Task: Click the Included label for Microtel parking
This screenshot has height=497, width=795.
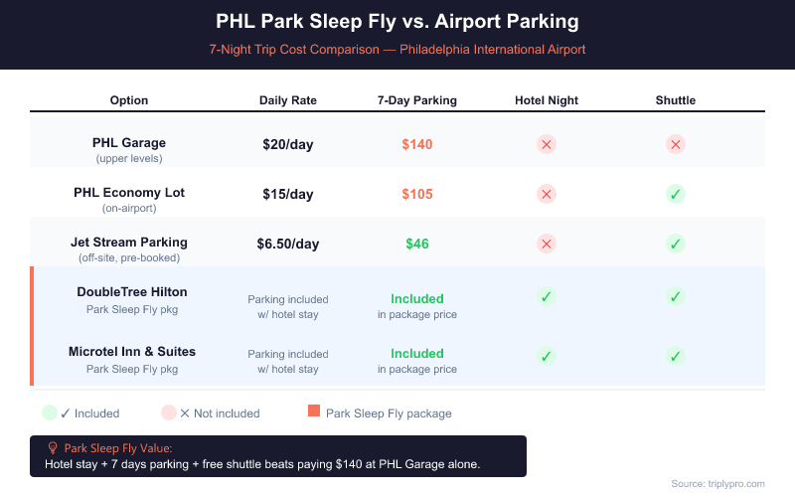Action: coord(417,353)
